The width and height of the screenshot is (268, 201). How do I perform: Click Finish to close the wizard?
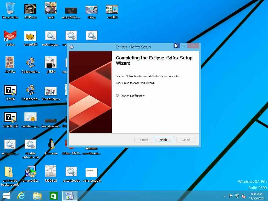pyautogui.click(x=163, y=140)
